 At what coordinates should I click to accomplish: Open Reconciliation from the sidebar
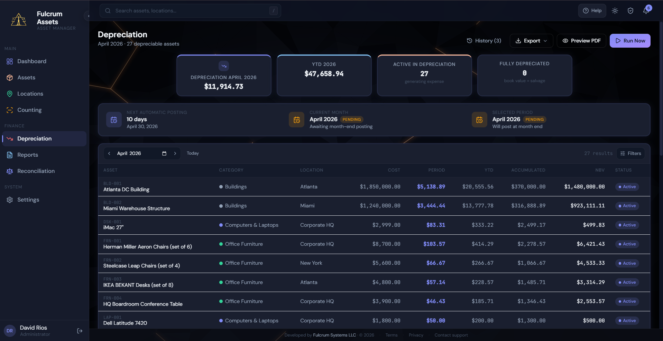tap(36, 171)
